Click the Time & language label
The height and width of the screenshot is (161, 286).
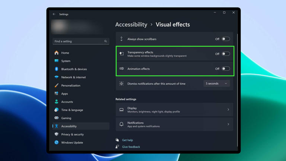tap(72, 110)
